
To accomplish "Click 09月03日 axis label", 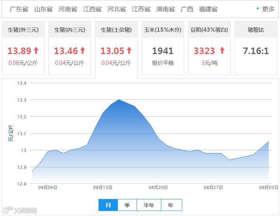I will point(269,187).
